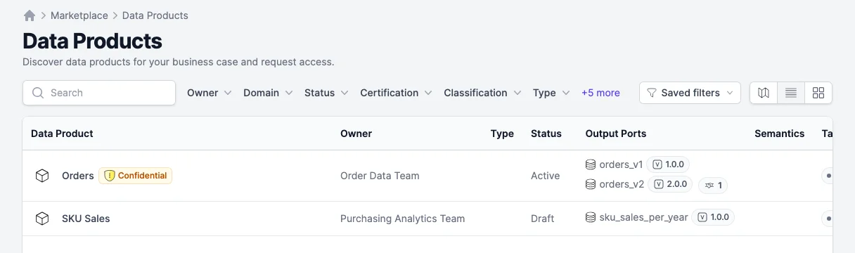Expand the Certification filter dropdown
The width and height of the screenshot is (855, 253).
coord(396,93)
